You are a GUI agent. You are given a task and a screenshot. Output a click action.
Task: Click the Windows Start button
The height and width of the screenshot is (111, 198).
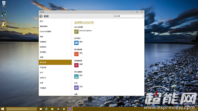3,109
